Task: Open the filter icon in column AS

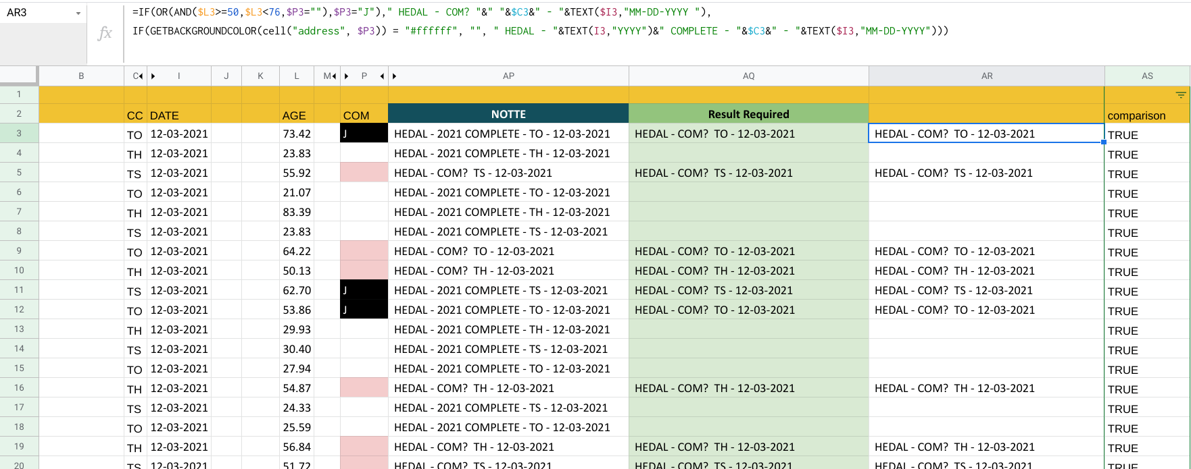Action: click(1181, 95)
